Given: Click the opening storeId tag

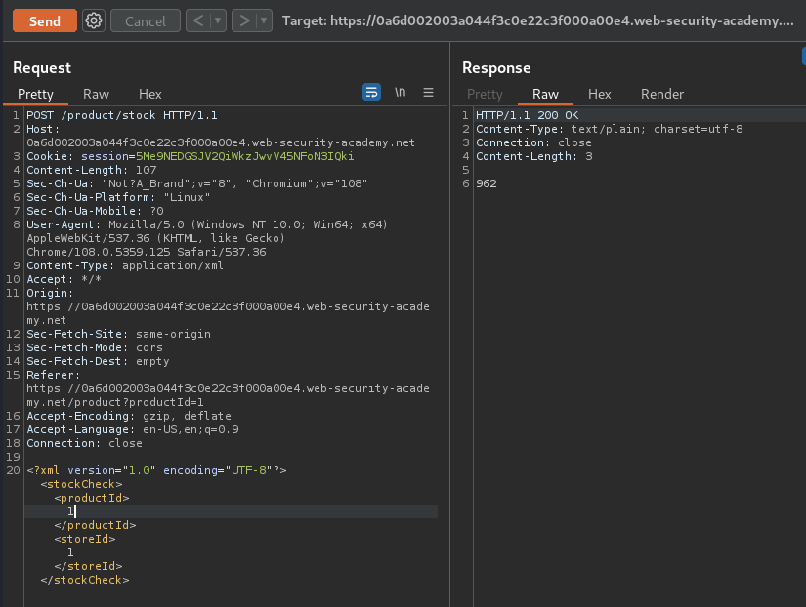Looking at the screenshot, I should point(85,539).
